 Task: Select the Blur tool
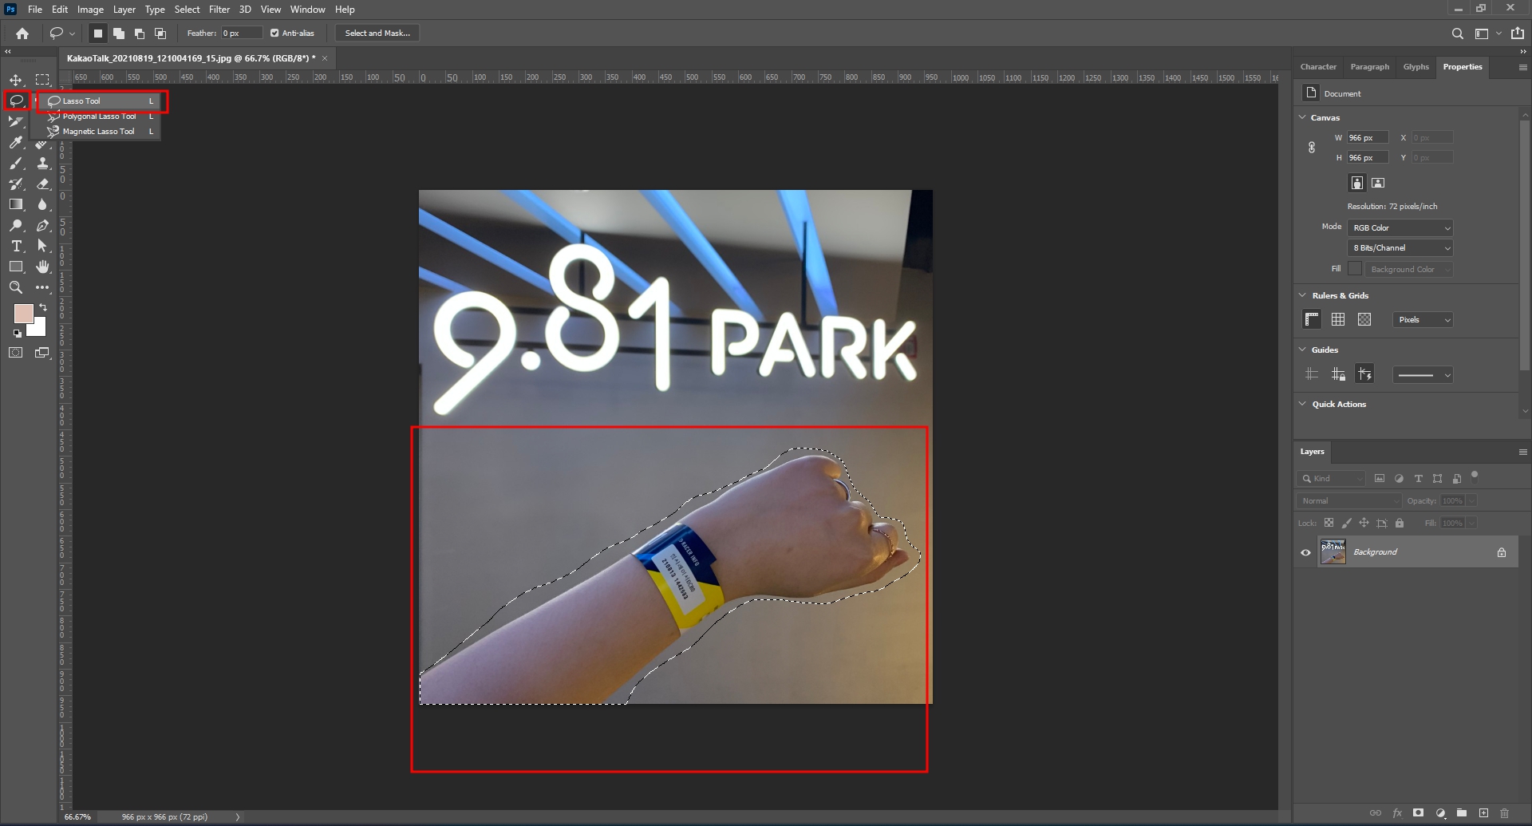[x=42, y=204]
